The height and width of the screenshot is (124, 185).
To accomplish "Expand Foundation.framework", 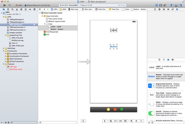I will pyautogui.click(x=6, y=53).
